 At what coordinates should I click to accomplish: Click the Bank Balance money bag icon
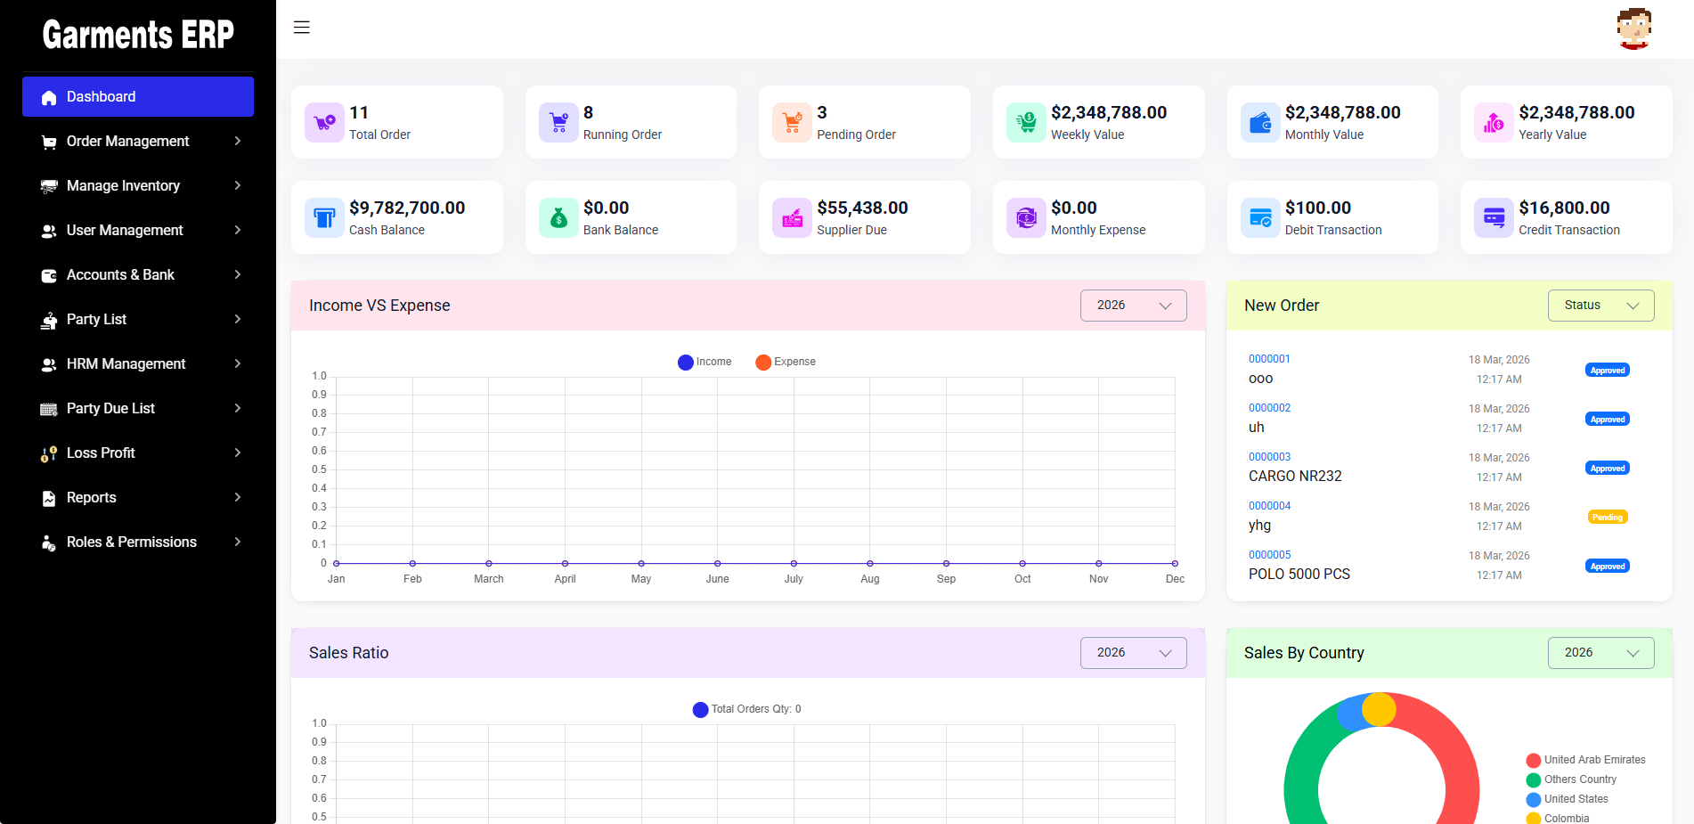tap(558, 217)
